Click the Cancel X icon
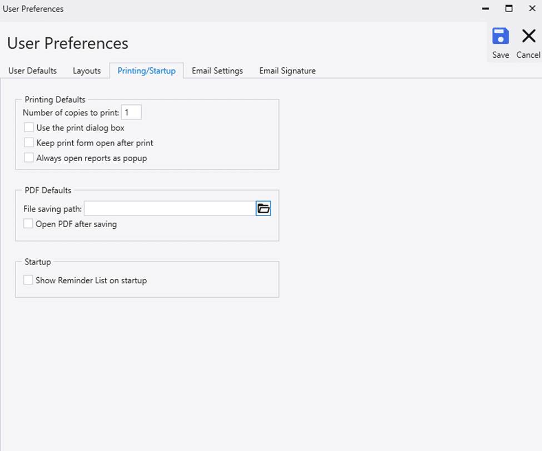The height and width of the screenshot is (451, 542). click(x=529, y=36)
